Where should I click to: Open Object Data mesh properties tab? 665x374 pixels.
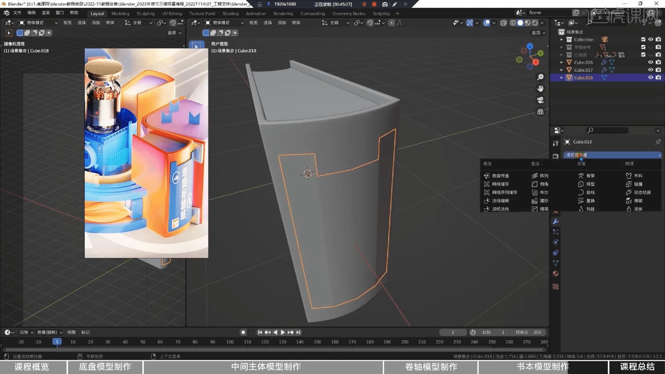(x=556, y=263)
